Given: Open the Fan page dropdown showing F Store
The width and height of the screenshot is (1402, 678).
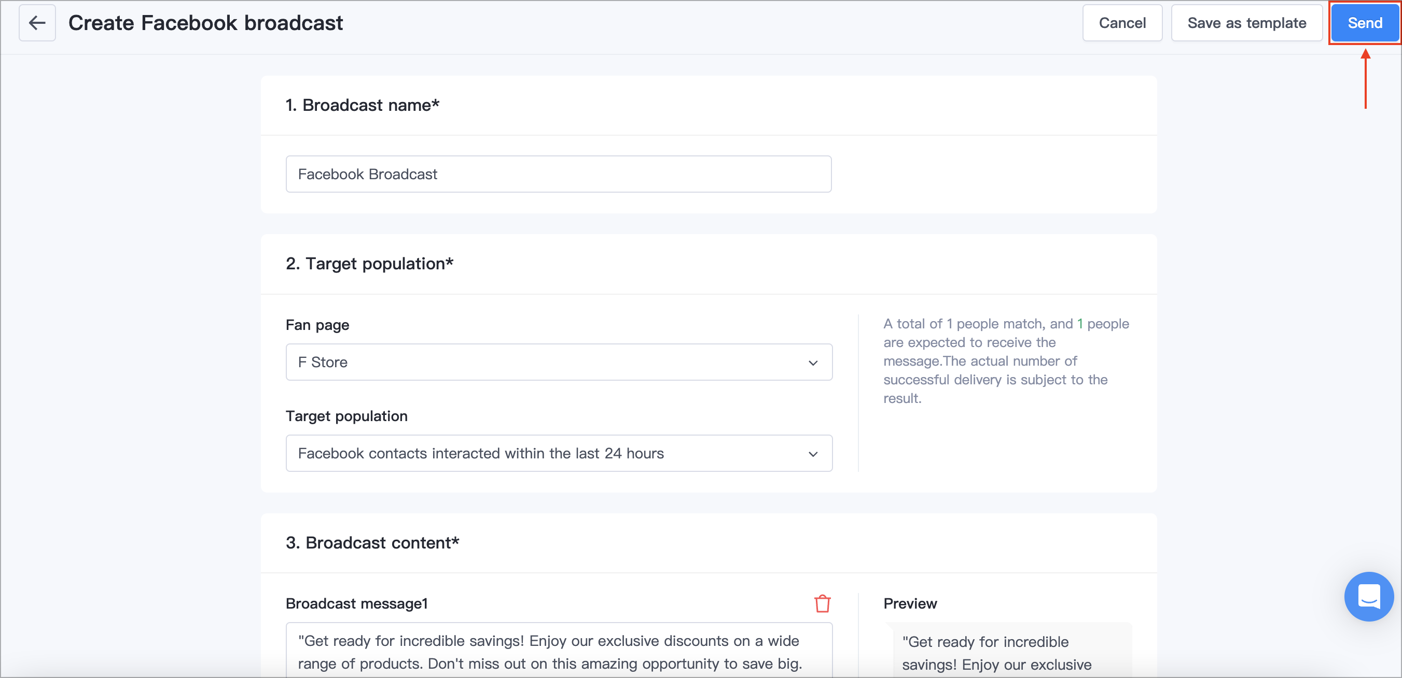Looking at the screenshot, I should (559, 362).
